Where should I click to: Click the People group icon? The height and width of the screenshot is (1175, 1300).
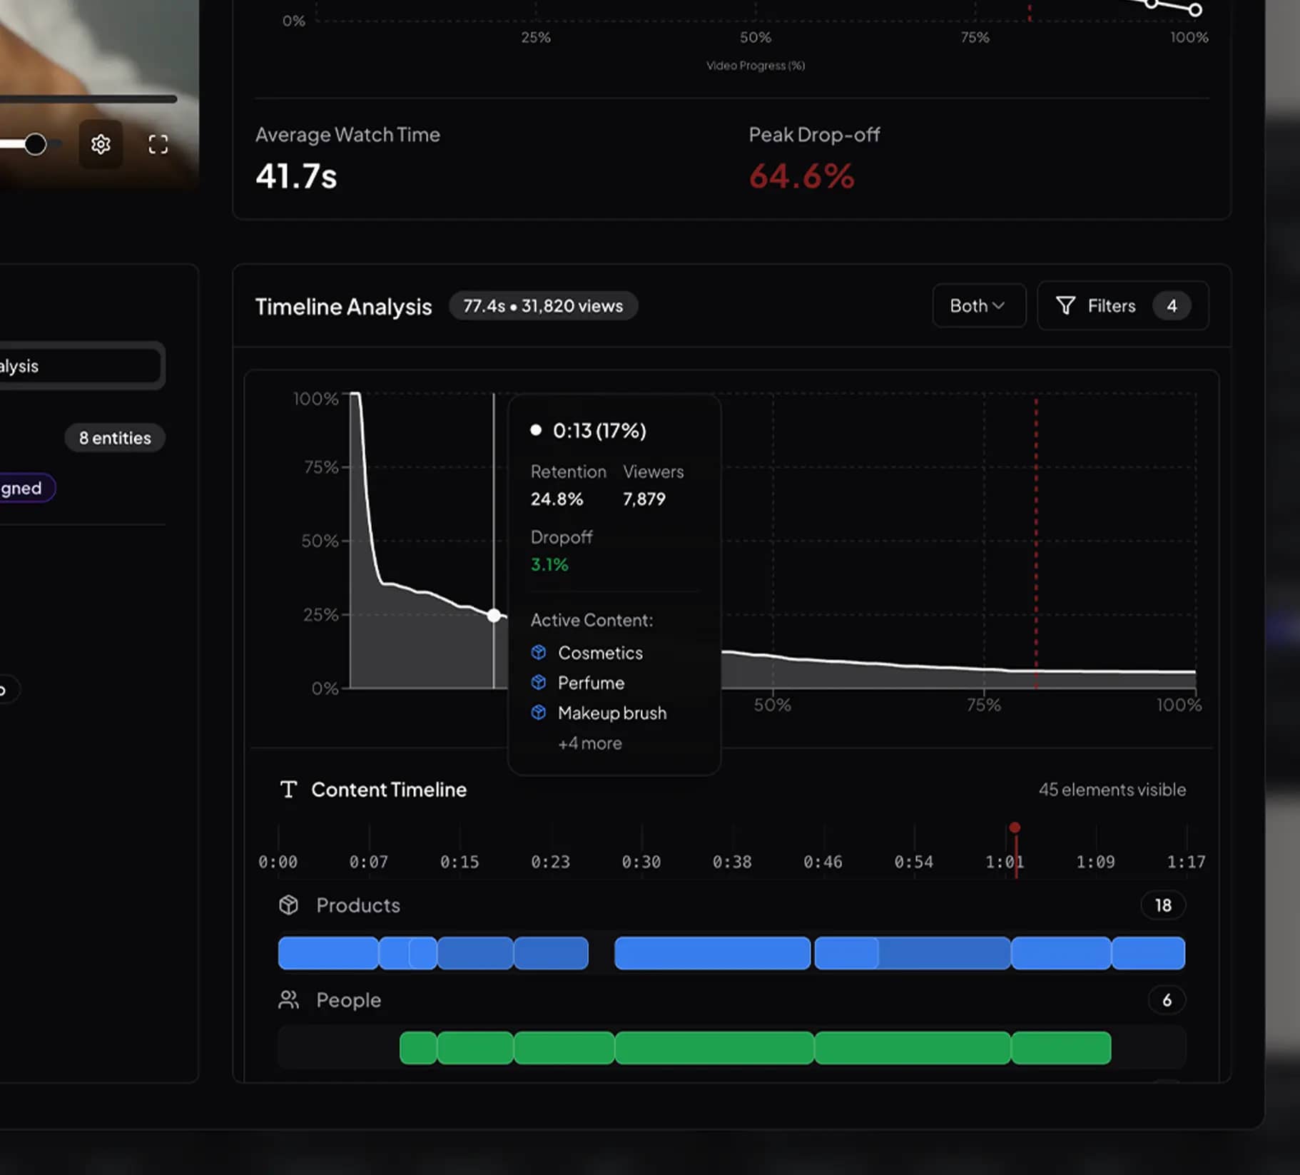coord(289,999)
